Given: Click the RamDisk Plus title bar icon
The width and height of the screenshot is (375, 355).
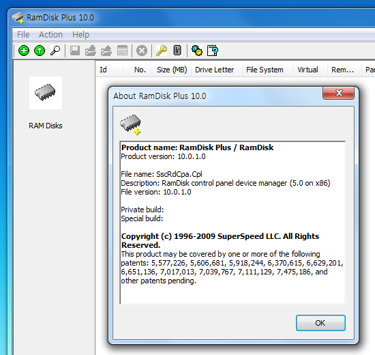Looking at the screenshot, I should point(18,18).
